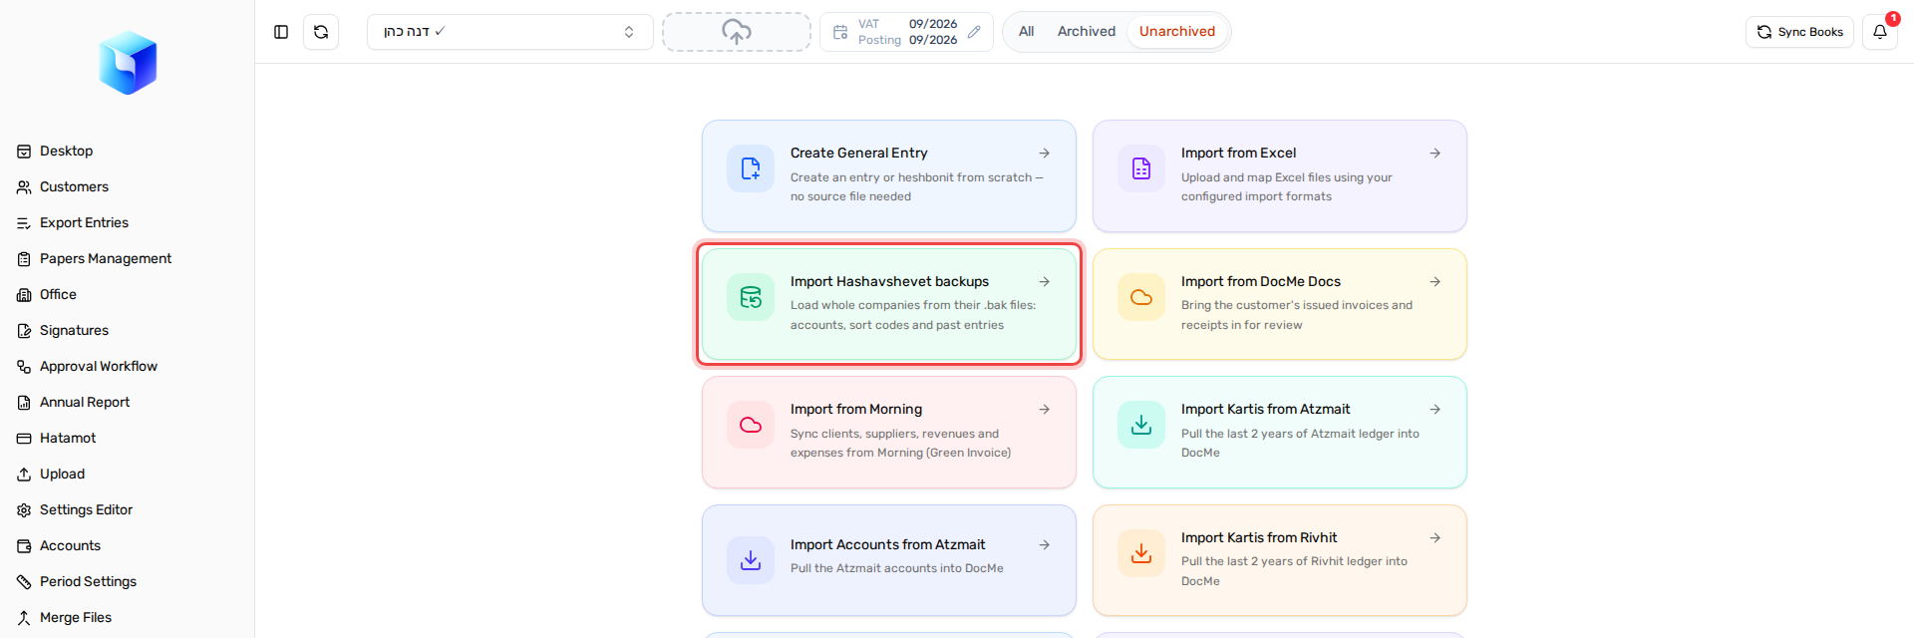Click the Settings Editor gear icon

pyautogui.click(x=24, y=510)
